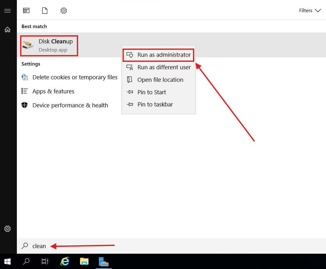Screen dimensions: 326x269
Task: Open Apps & features setting
Action: pos(53,91)
